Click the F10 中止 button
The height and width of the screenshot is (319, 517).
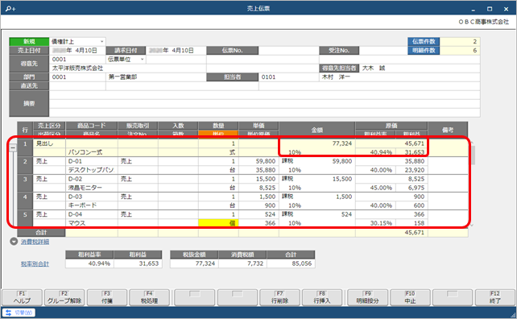click(x=410, y=297)
